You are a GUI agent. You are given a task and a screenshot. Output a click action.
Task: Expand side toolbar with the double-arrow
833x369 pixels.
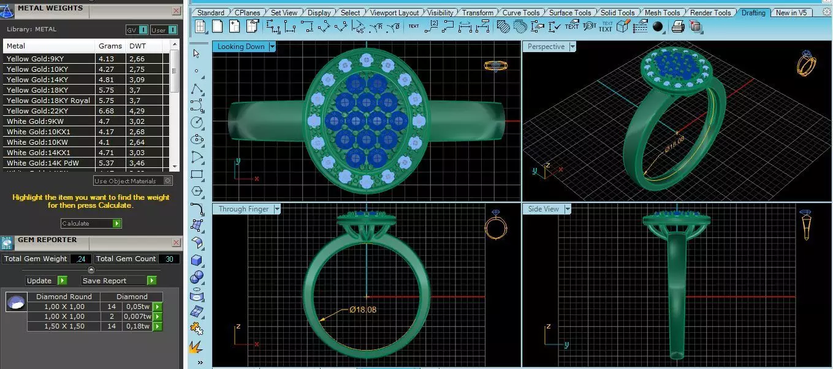pyautogui.click(x=200, y=363)
